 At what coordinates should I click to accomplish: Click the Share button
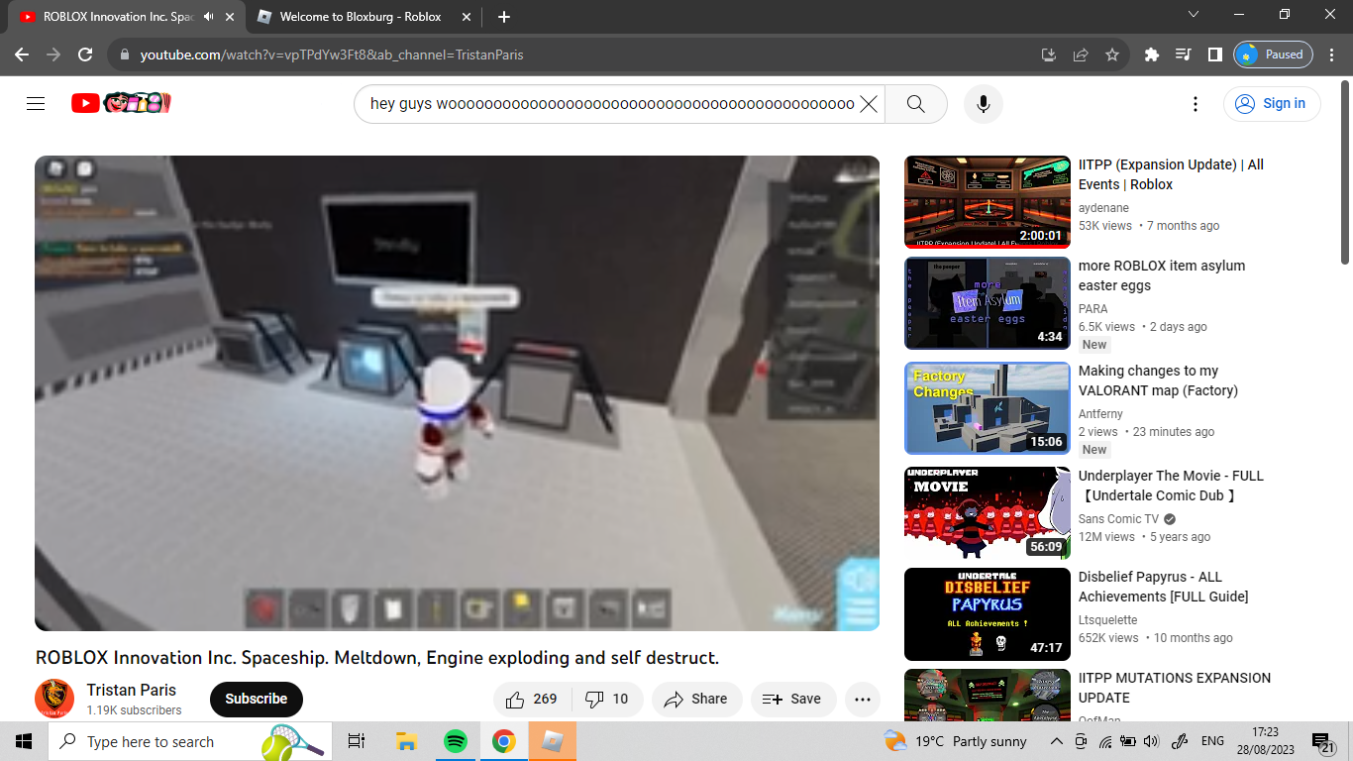click(x=696, y=699)
